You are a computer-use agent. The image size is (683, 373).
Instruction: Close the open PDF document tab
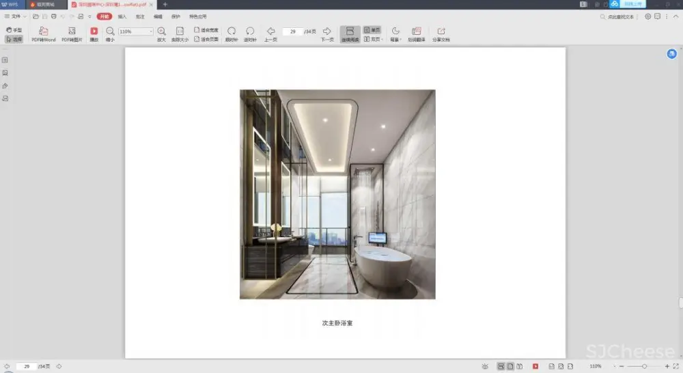[151, 4]
